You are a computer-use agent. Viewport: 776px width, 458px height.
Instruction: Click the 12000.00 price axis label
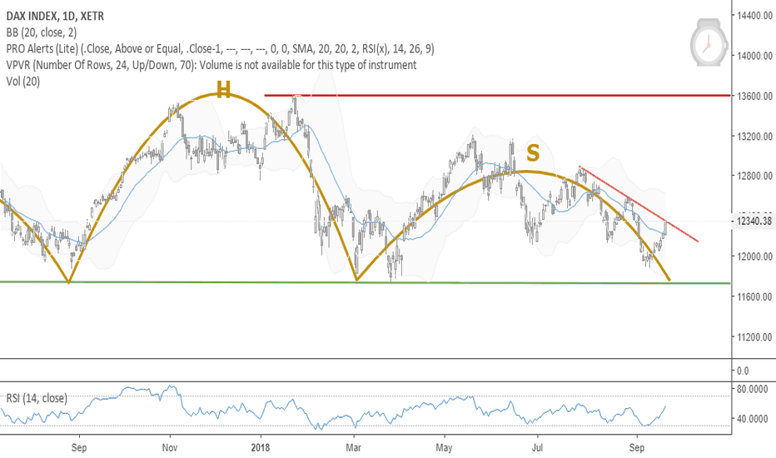point(754,256)
